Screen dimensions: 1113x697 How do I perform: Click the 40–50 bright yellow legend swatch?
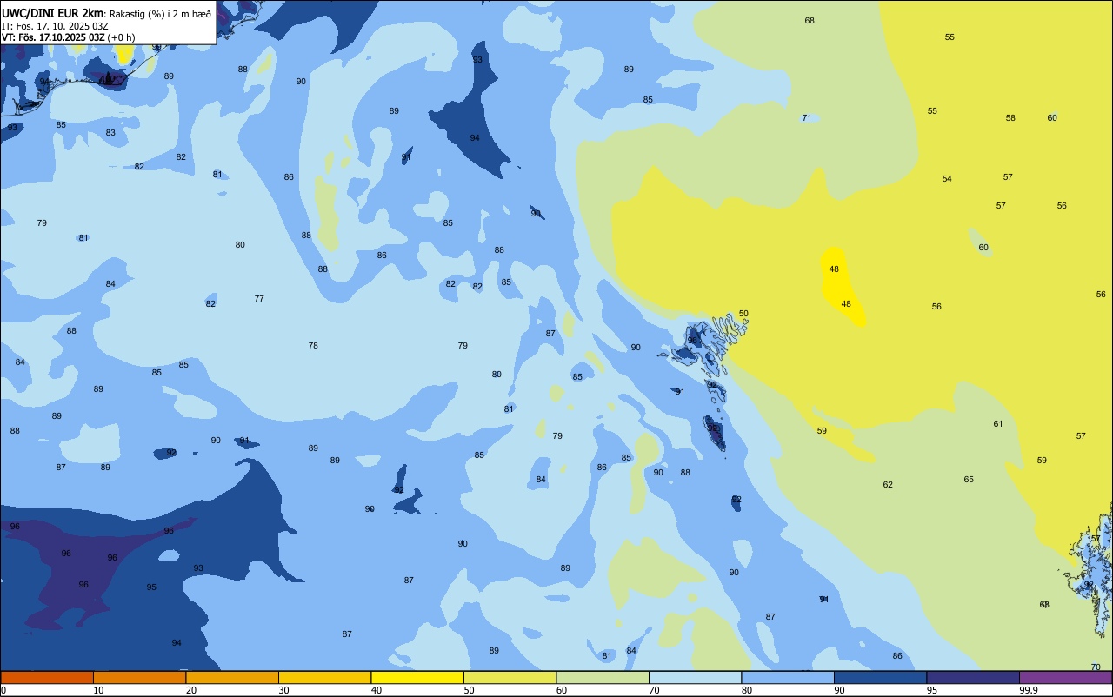[417, 677]
